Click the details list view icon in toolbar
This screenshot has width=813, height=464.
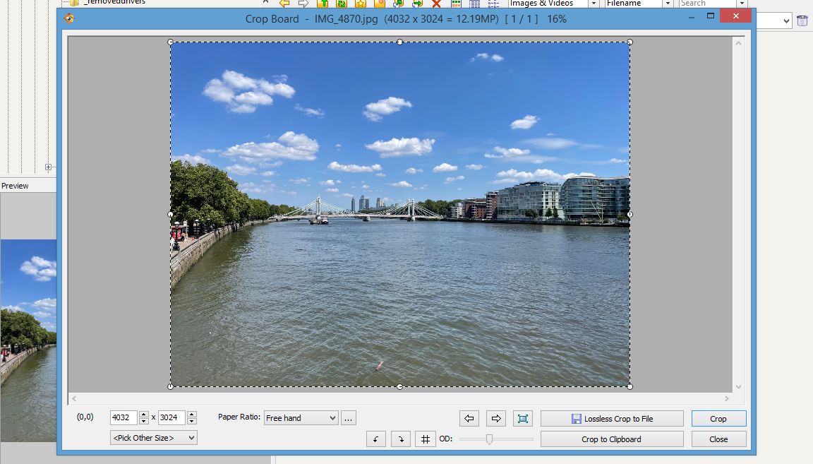pyautogui.click(x=474, y=4)
